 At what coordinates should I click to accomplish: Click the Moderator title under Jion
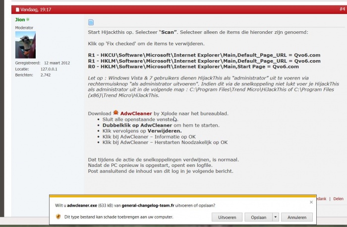[x=24, y=28]
